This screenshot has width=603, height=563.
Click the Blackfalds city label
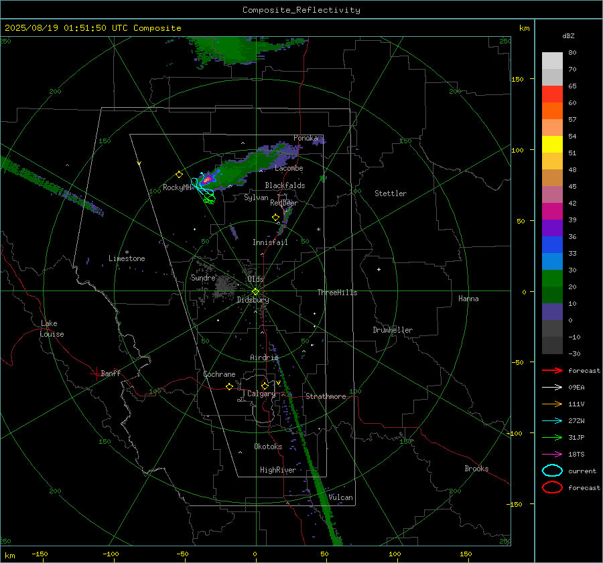(285, 185)
